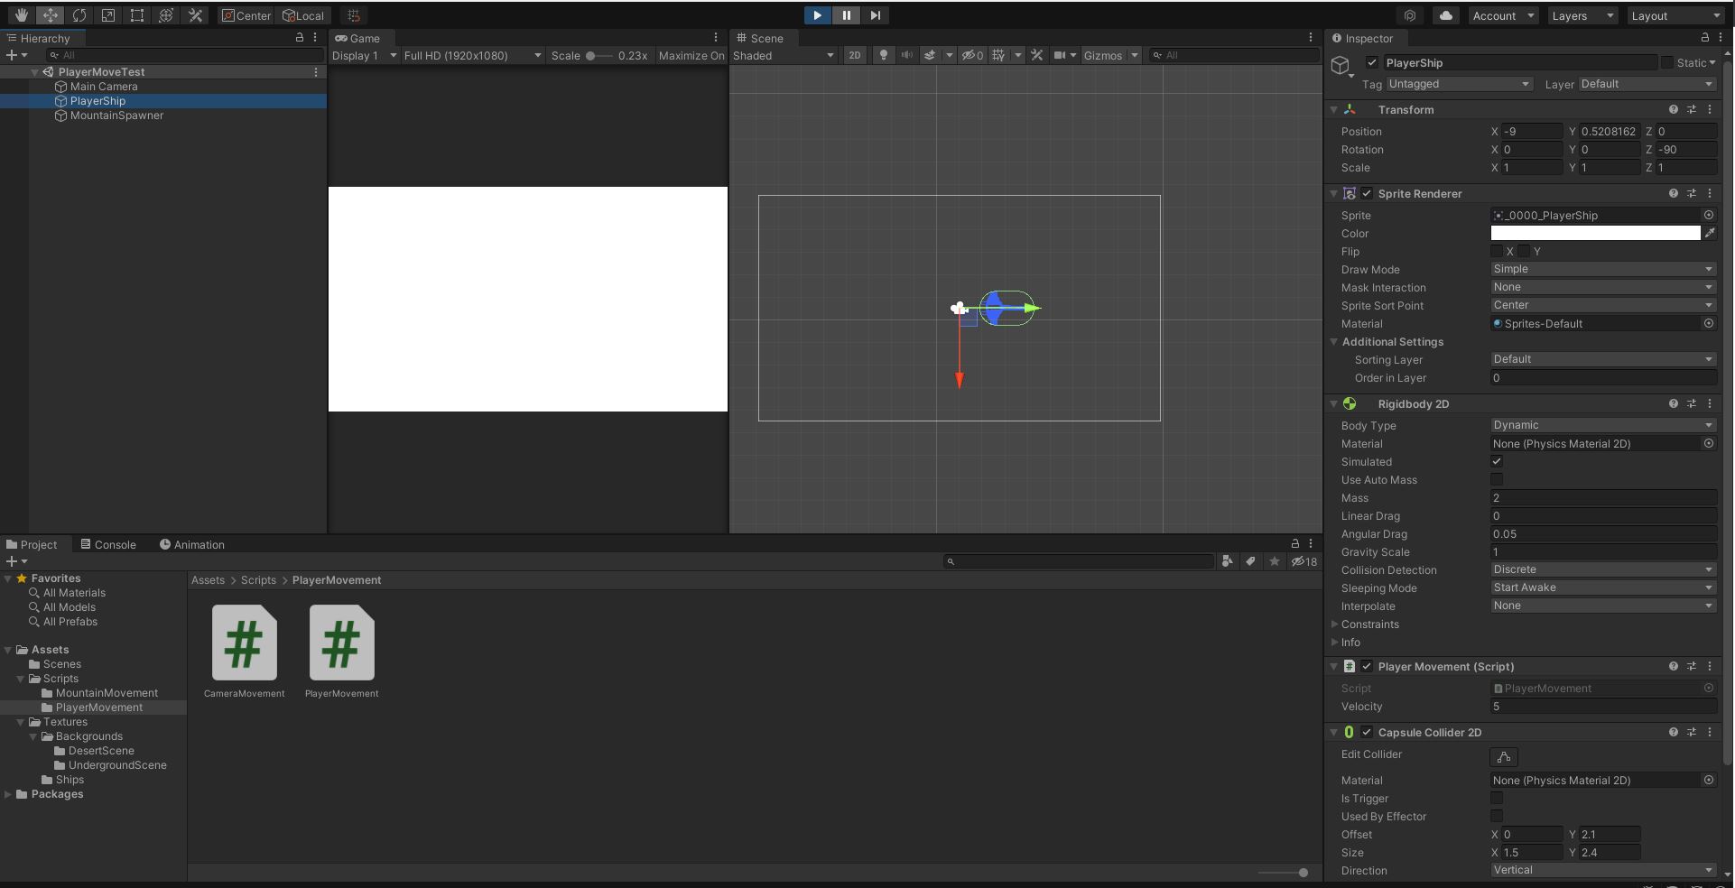Click Edit Collider on the Capsule Collider 2D

coord(1503,757)
